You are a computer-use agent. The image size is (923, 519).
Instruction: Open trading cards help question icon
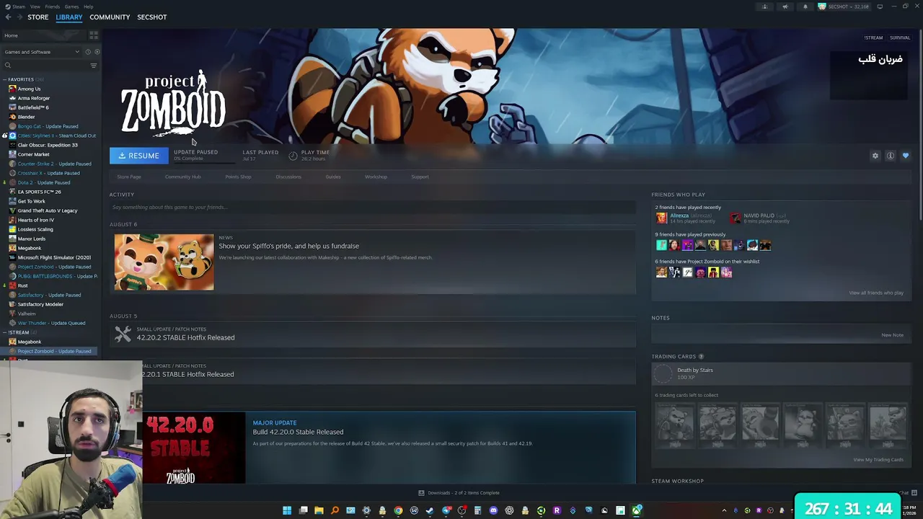coord(701,356)
